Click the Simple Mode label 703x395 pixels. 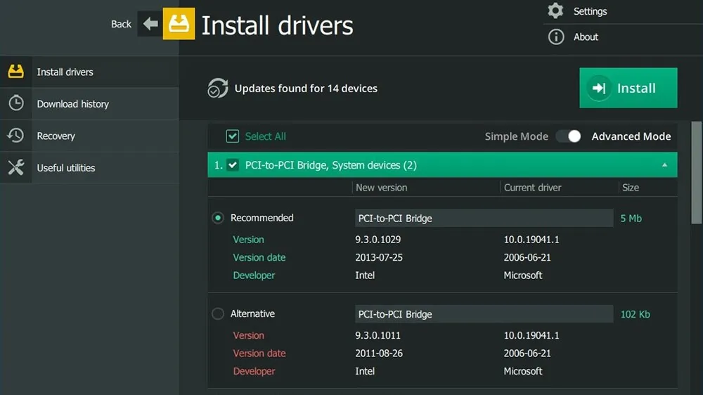tap(517, 136)
